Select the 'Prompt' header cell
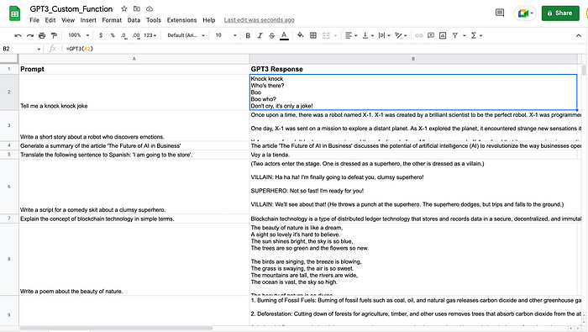 click(134, 69)
